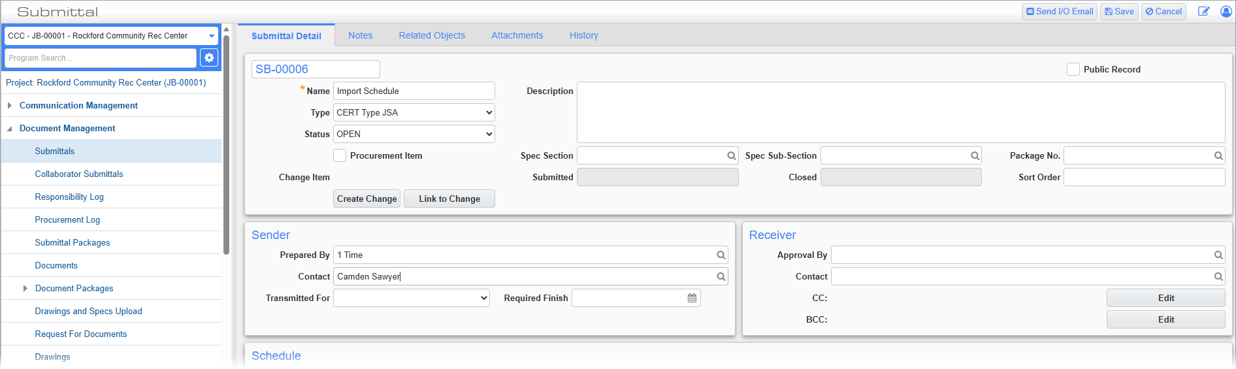Click the sidebar vertical scrollbar
The image size is (1236, 369).
tap(226, 144)
